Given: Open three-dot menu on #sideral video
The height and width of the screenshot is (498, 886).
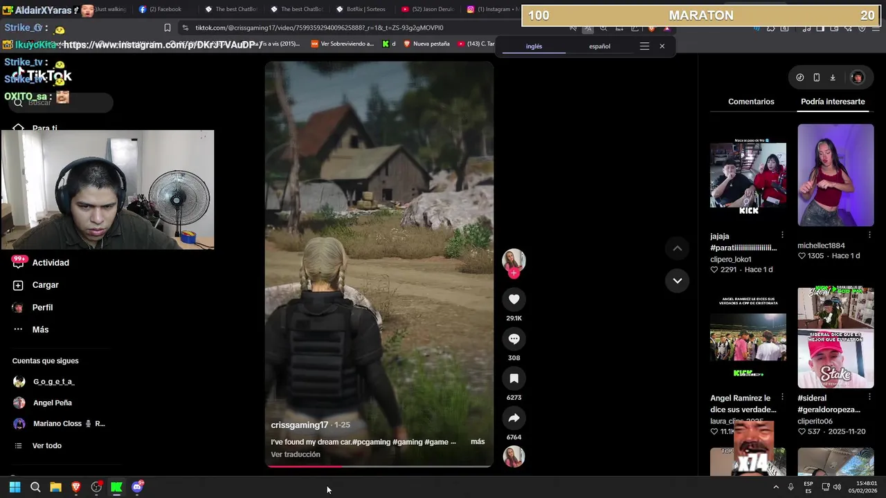Looking at the screenshot, I should pos(869,397).
